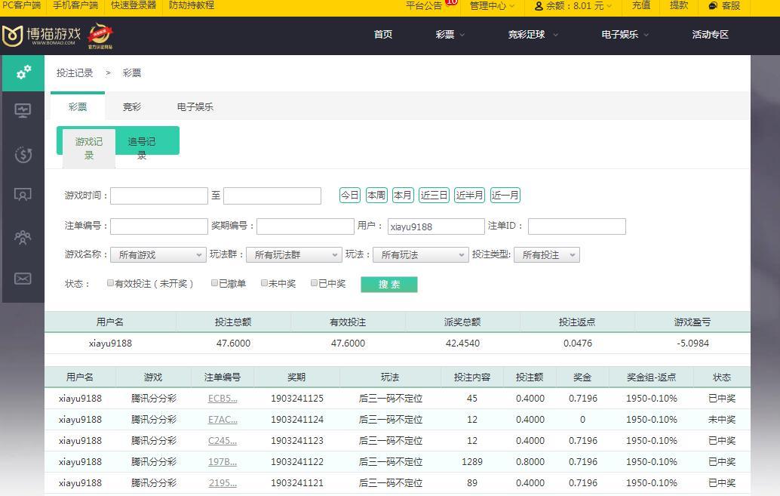The height and width of the screenshot is (496, 780).
Task: Open bet order link ECB5...
Action: [x=223, y=399]
